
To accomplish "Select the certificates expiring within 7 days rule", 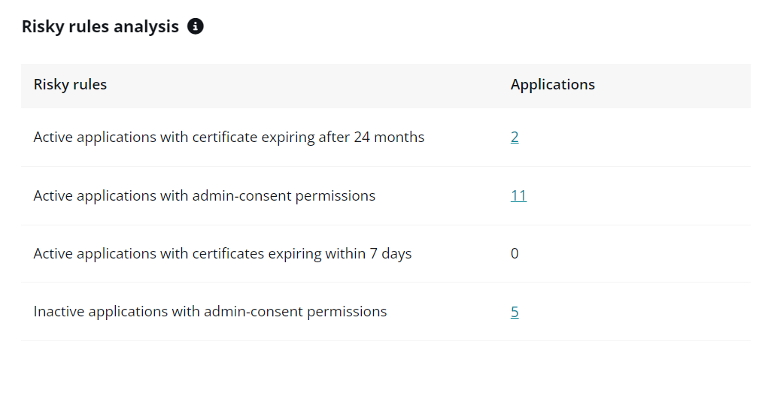I will click(x=222, y=254).
